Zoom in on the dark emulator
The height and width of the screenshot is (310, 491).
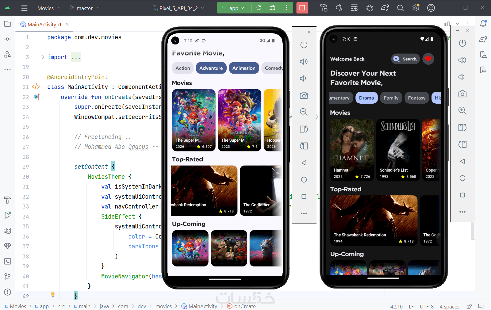point(462,110)
